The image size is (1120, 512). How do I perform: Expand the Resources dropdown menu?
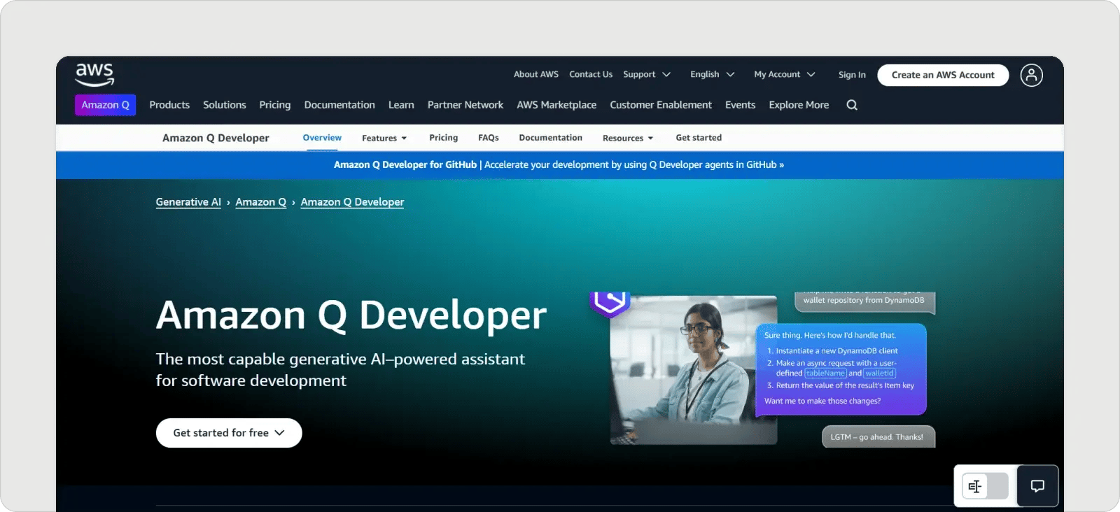coord(627,138)
